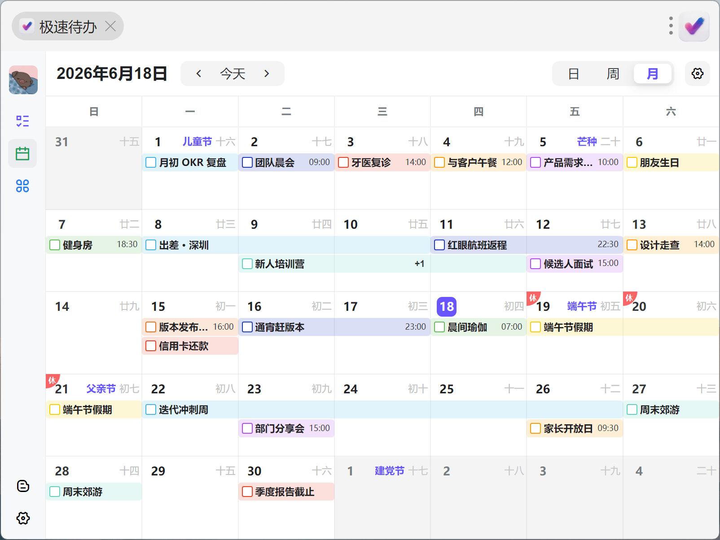The width and height of the screenshot is (720, 540).
Task: Open the three-dot more options menu
Action: [x=671, y=26]
